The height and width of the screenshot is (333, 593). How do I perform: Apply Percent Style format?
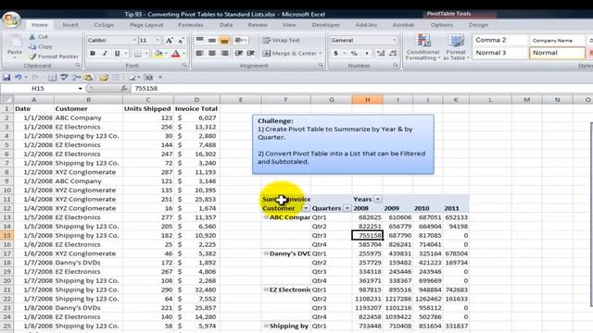click(354, 54)
